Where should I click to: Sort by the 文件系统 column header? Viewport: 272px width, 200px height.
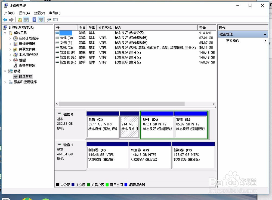105,28
